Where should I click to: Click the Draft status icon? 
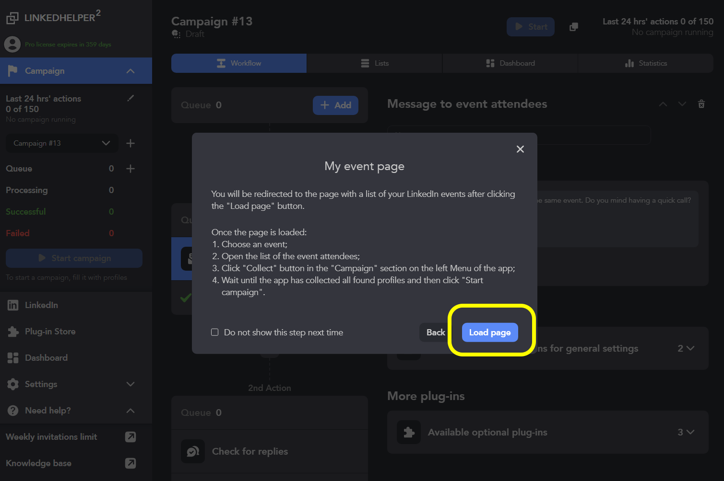pyautogui.click(x=177, y=34)
